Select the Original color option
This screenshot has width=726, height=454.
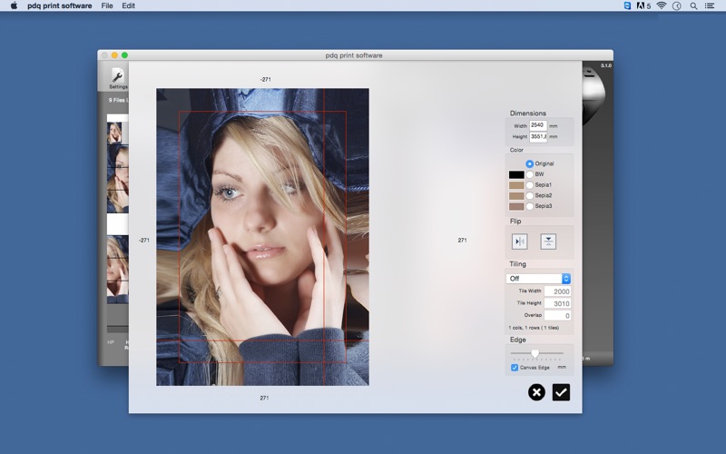(530, 163)
